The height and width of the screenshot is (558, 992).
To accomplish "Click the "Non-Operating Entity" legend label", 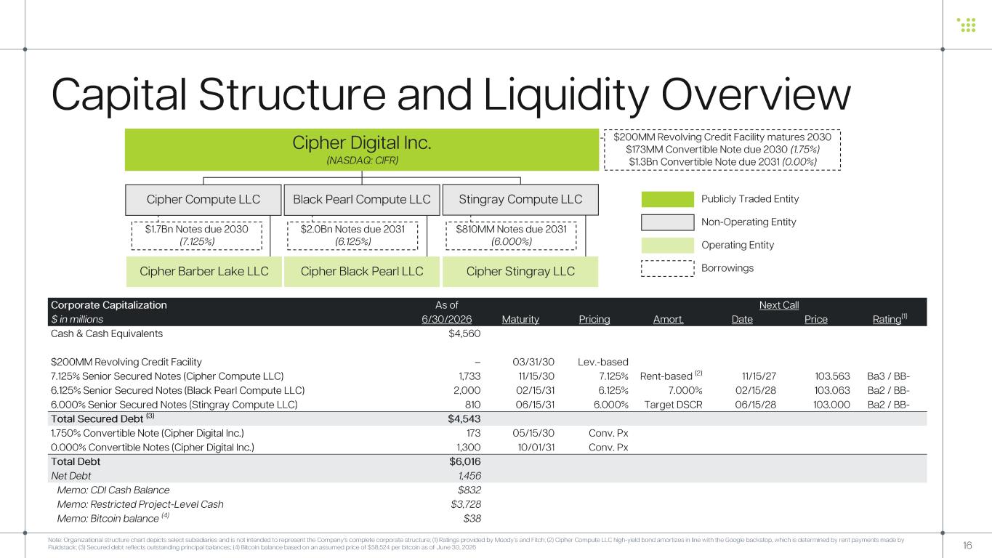I will pyautogui.click(x=749, y=222).
